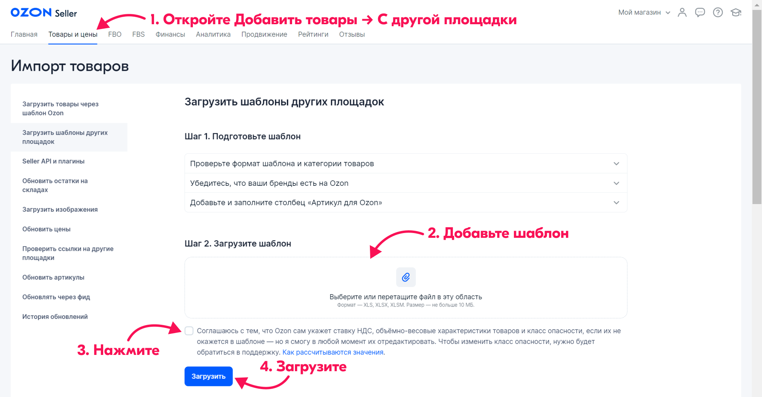Screen dimensions: 762x397
Task: Follow the 'Как рассчитываются значения' link
Action: point(333,352)
